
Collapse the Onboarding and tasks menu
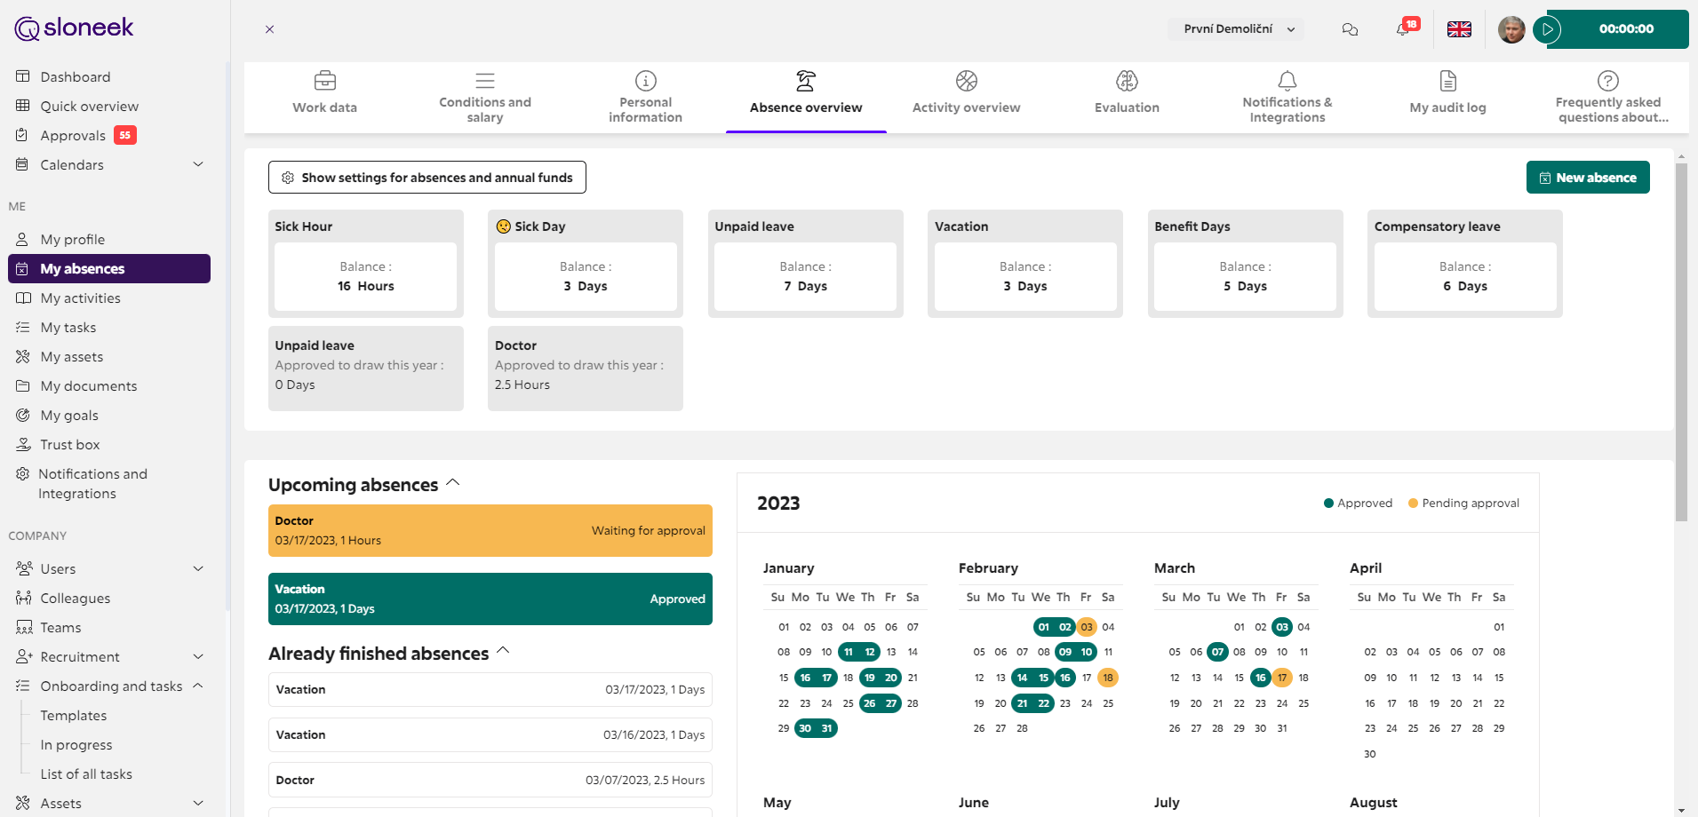pos(198,686)
